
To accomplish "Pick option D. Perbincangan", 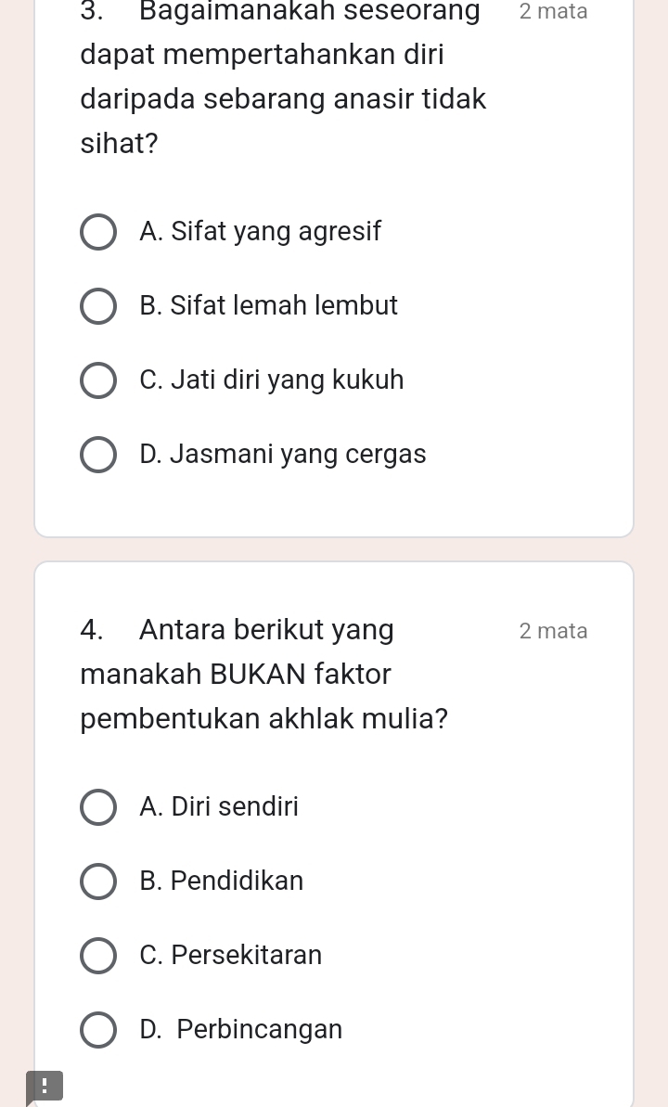I will (x=240, y=1029).
